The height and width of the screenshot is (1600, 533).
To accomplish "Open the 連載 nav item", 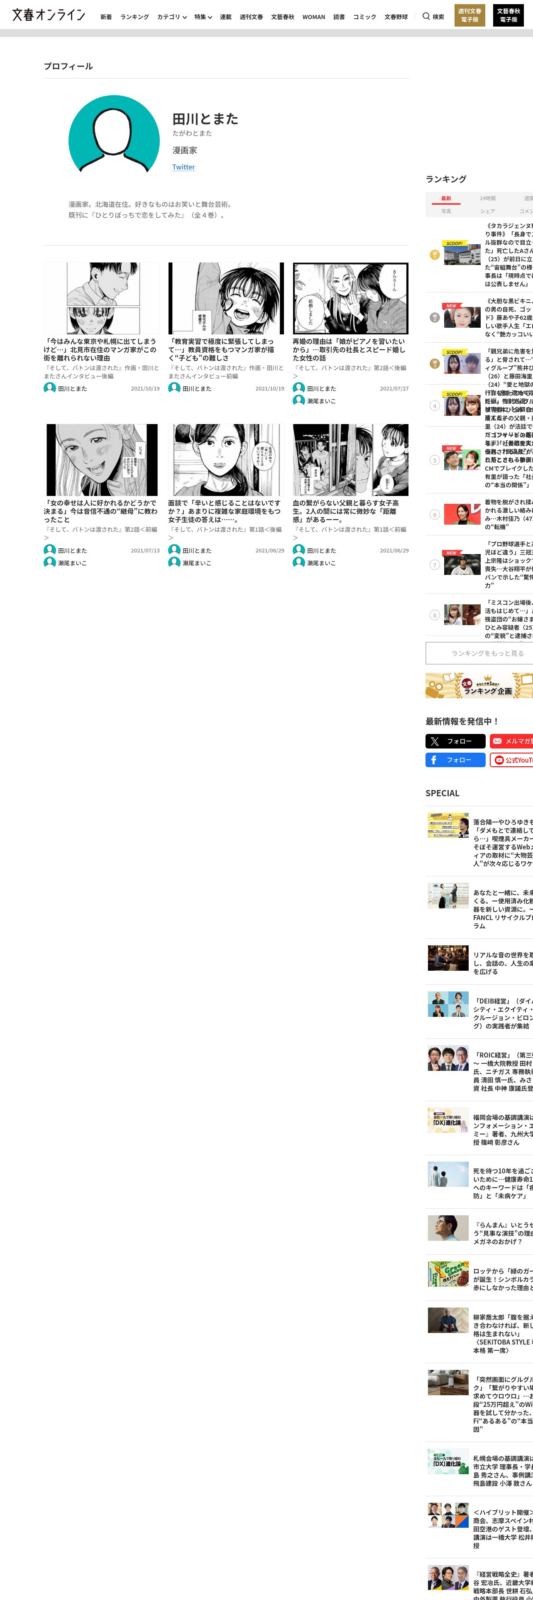I will tap(226, 17).
